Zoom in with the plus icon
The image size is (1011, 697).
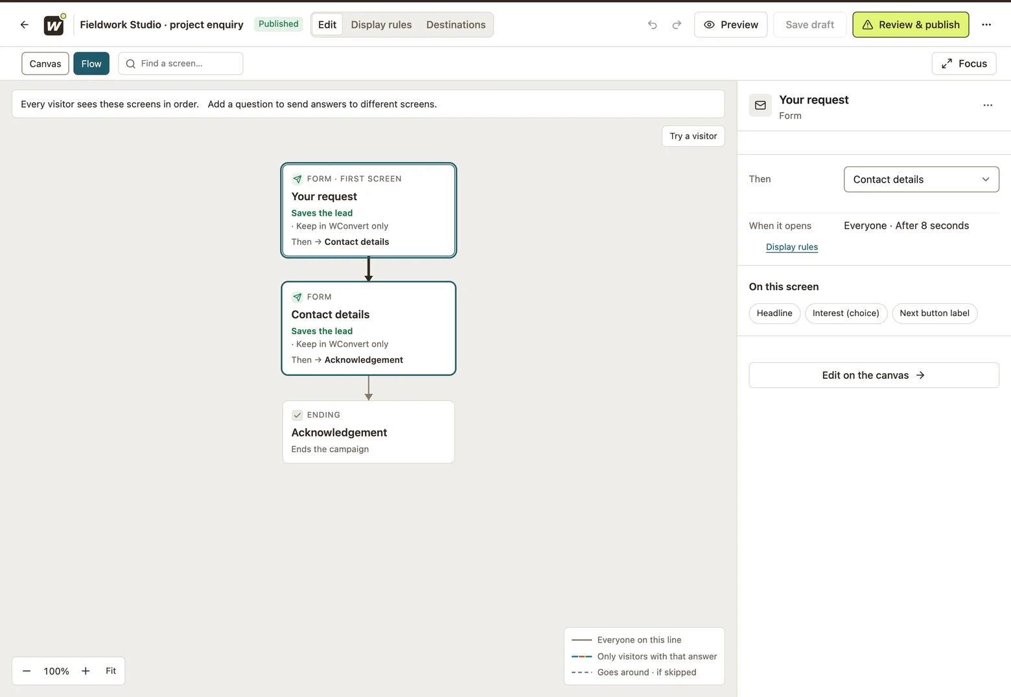86,671
